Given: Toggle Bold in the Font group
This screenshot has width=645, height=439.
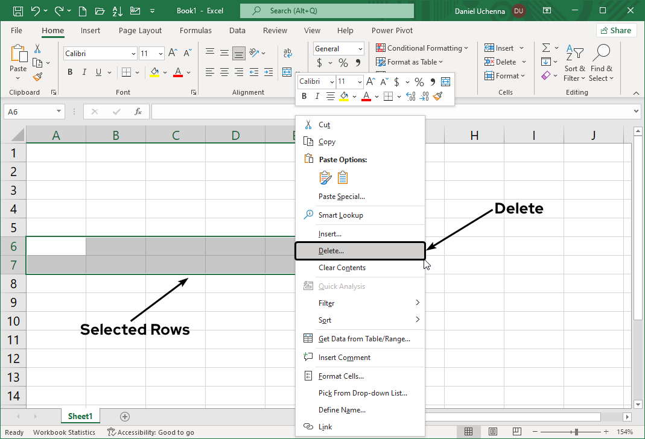Looking at the screenshot, I should coord(70,72).
